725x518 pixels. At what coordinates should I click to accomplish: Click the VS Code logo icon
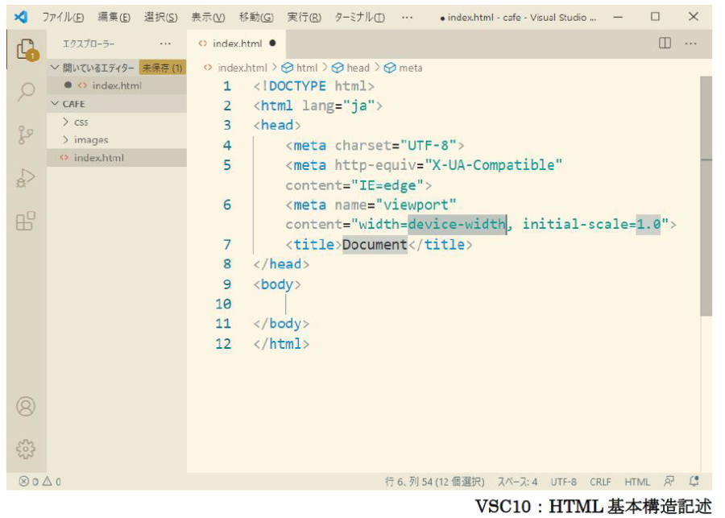[x=21, y=17]
